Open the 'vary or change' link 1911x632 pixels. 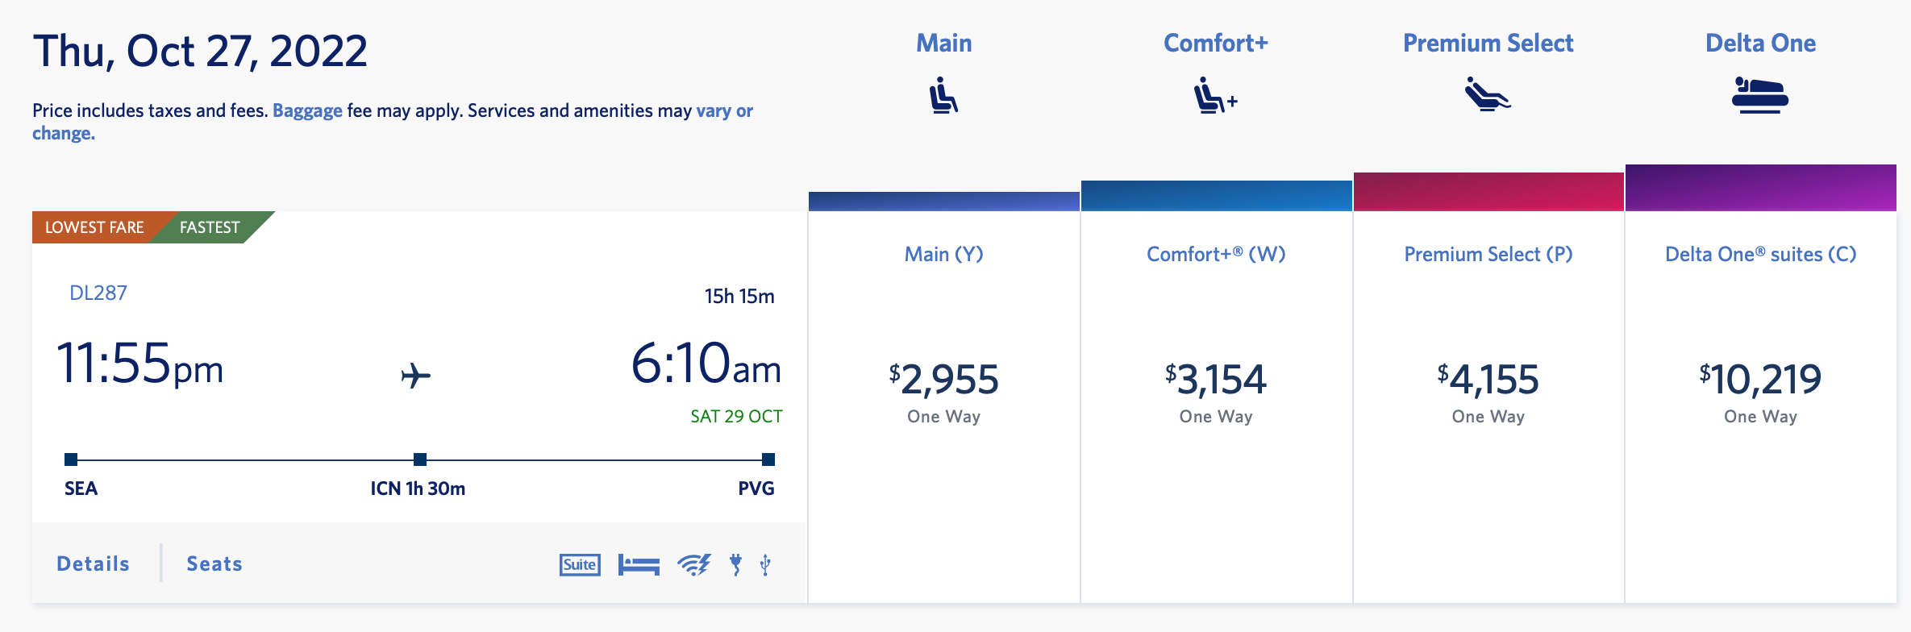724,110
